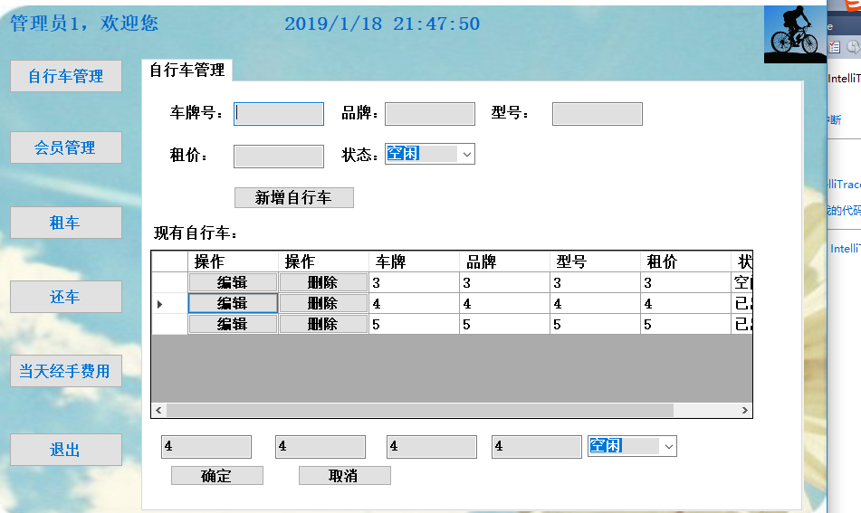Select the row 4 arrow indicator
This screenshot has height=513, width=861.
click(x=159, y=303)
